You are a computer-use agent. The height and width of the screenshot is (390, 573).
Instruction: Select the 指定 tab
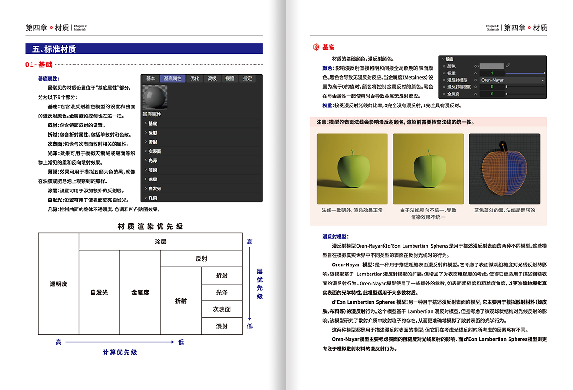click(x=247, y=78)
